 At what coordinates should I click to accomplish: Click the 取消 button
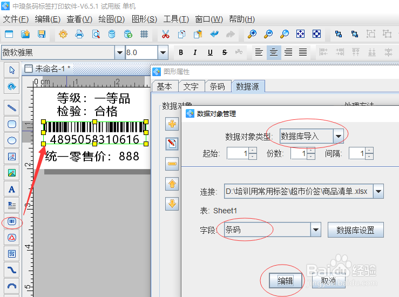coord(328,281)
